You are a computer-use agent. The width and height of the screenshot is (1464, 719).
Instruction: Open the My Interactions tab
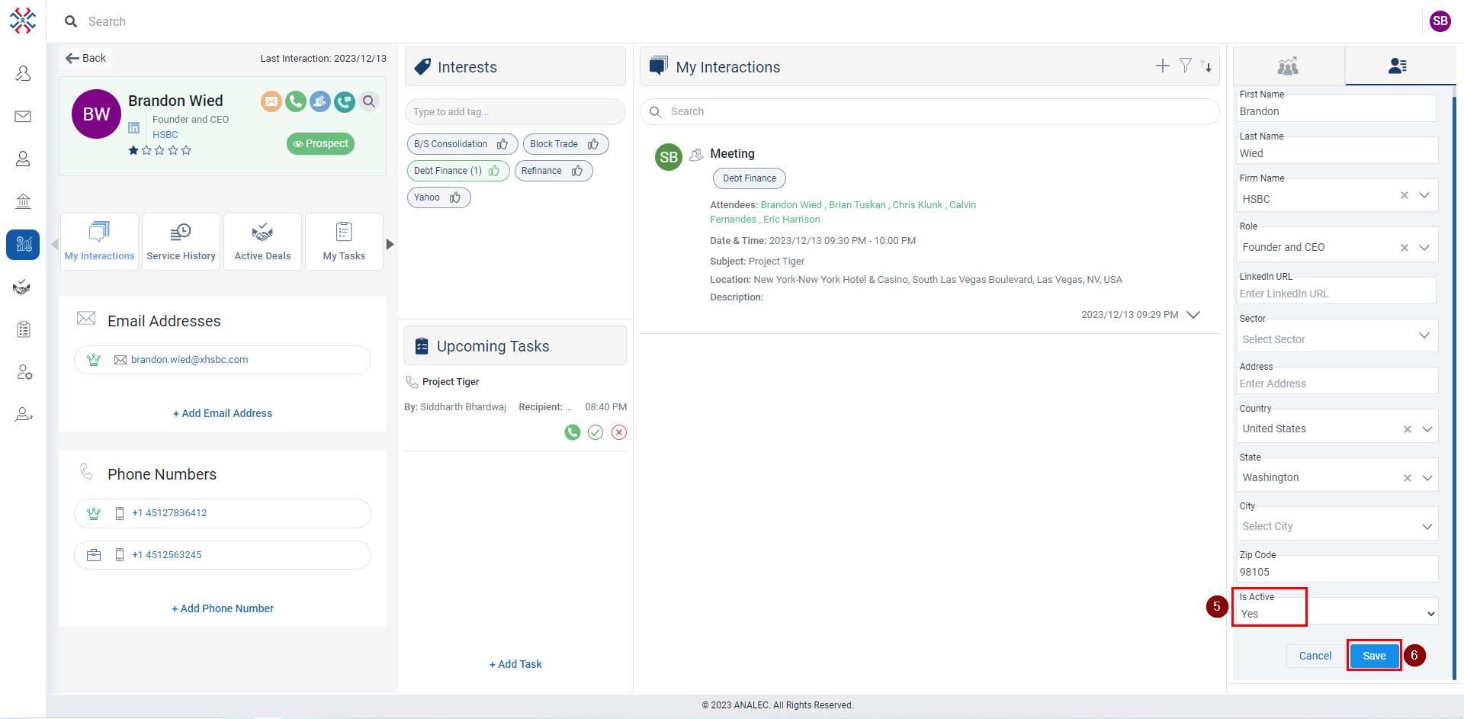[x=100, y=242]
